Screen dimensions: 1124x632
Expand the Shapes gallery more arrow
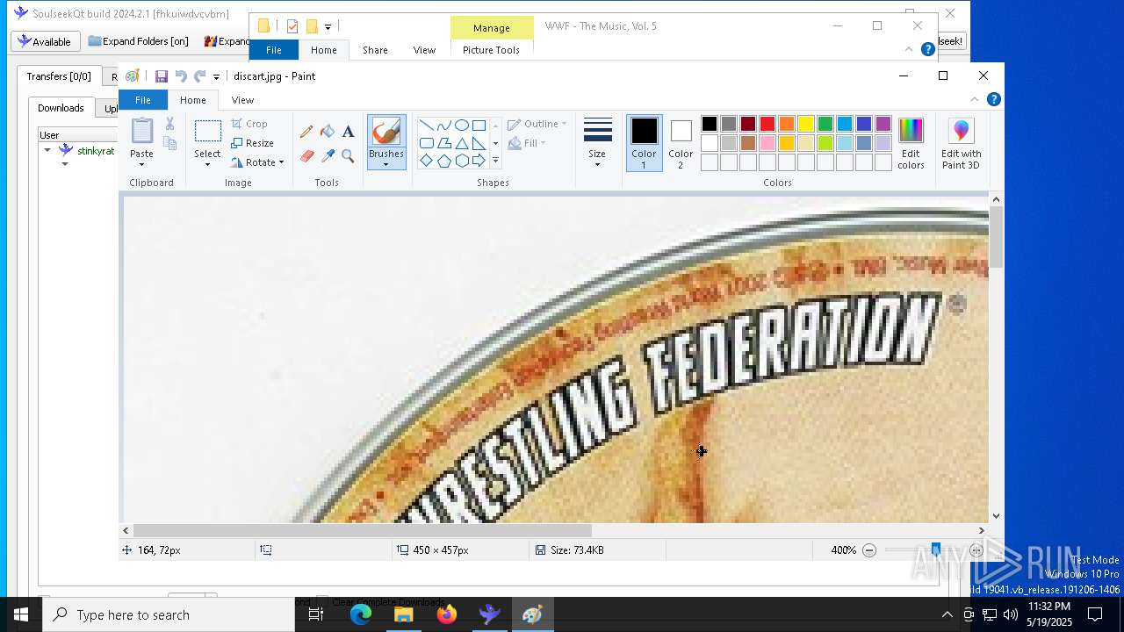pos(495,161)
